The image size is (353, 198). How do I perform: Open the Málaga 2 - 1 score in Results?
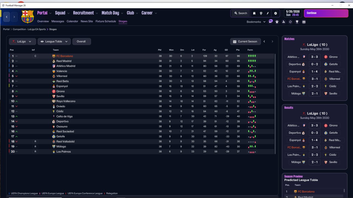point(315,162)
